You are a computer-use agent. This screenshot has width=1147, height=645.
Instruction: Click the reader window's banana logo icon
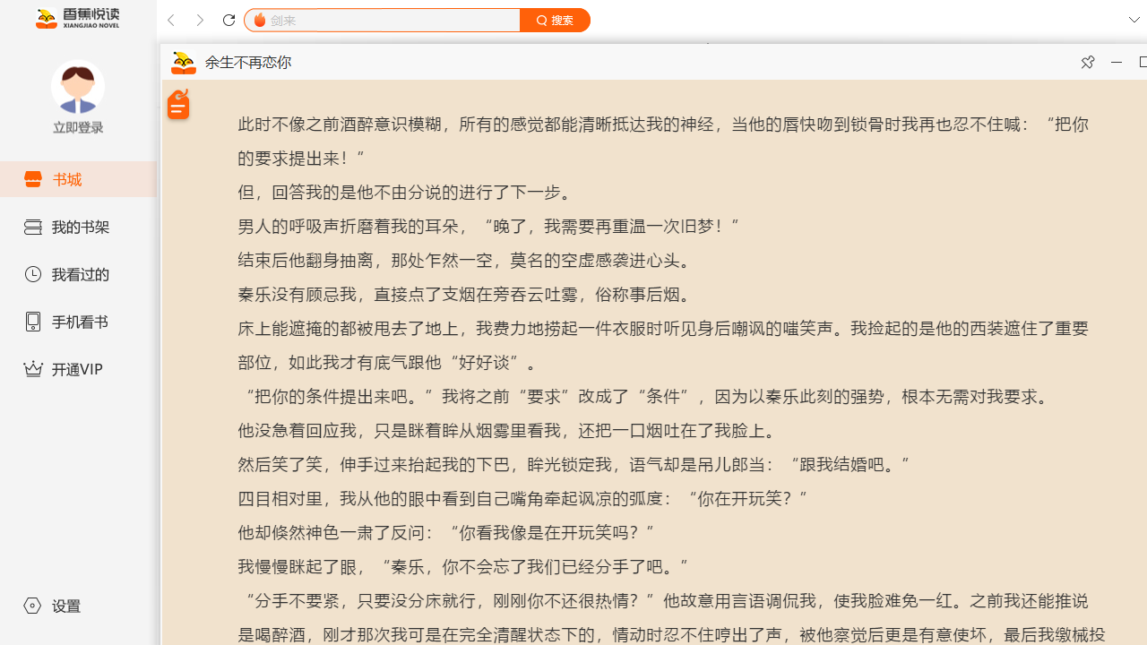[184, 62]
